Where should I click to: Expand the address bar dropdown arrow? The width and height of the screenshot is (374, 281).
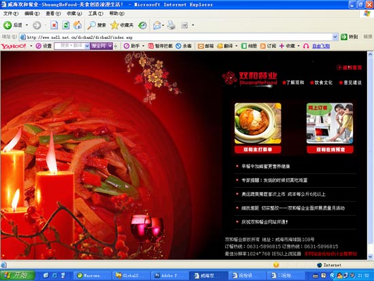tap(335, 37)
